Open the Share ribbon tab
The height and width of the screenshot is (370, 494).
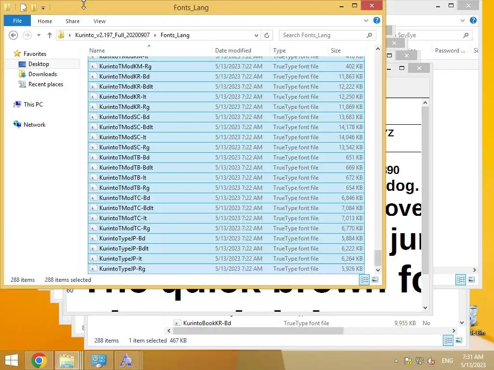coord(72,21)
